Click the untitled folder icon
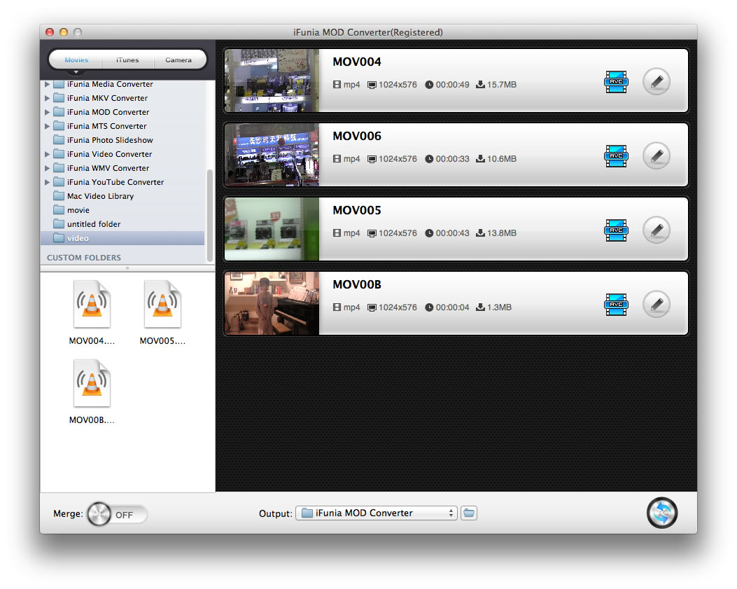 pos(59,224)
